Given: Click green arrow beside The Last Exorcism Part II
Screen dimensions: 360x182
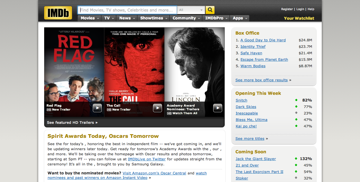Looking at the screenshot, I should click(x=296, y=172).
